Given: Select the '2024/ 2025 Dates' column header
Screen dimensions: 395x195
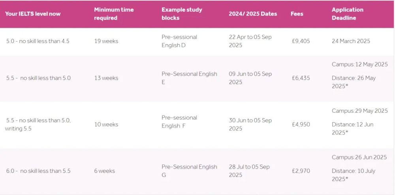Looking at the screenshot, I should point(253,14).
